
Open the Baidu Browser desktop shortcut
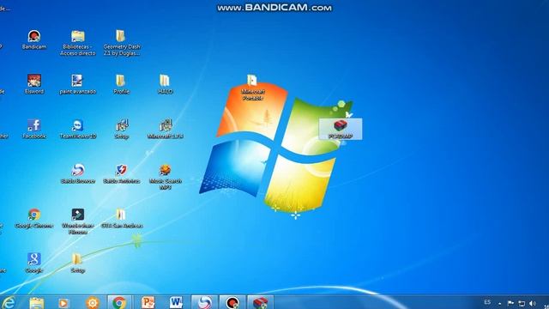(x=78, y=173)
